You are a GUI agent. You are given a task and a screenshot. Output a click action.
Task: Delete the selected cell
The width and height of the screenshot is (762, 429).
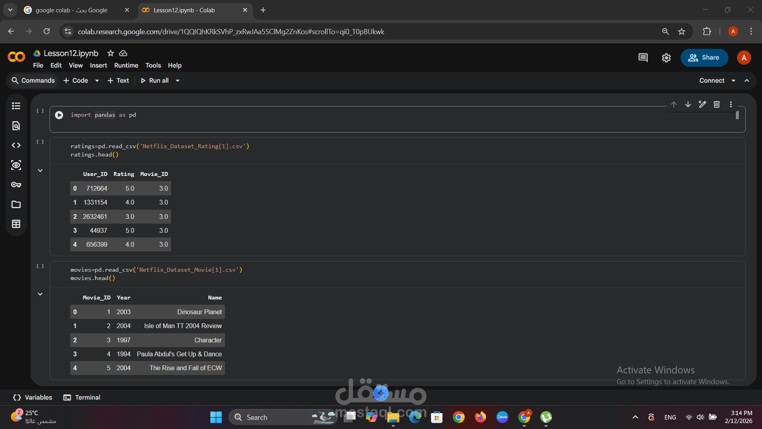pos(716,104)
